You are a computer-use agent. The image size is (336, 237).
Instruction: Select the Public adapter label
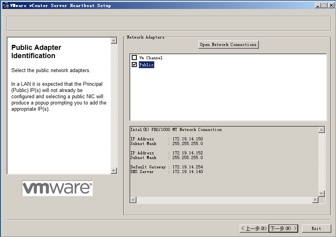pos(147,65)
